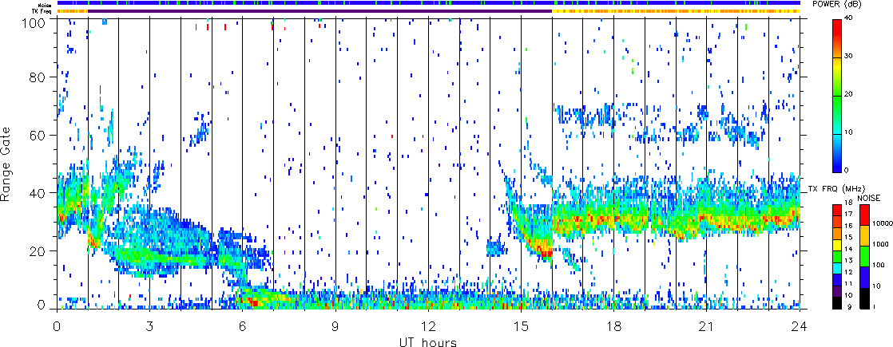
Task: Click the POWER colorbar tick label 30
Action: click(x=849, y=57)
